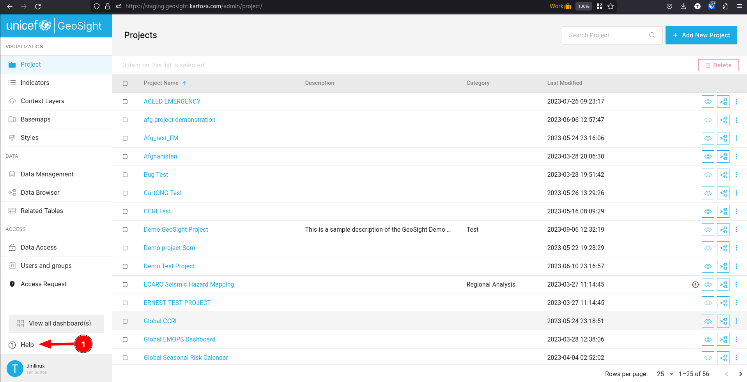Viewport: 747px width, 382px height.
Task: Open Basemaps in the sidebar
Action: tap(56, 120)
